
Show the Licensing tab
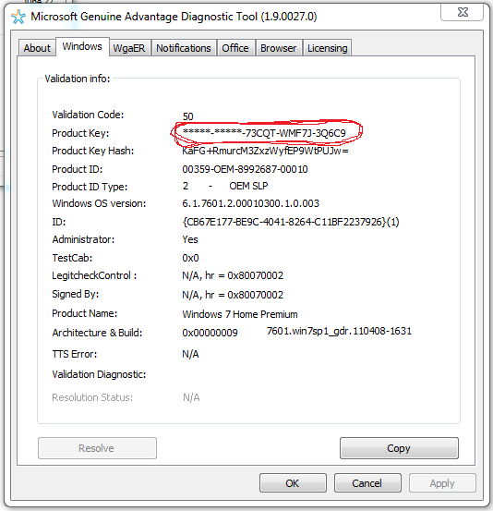pyautogui.click(x=327, y=48)
